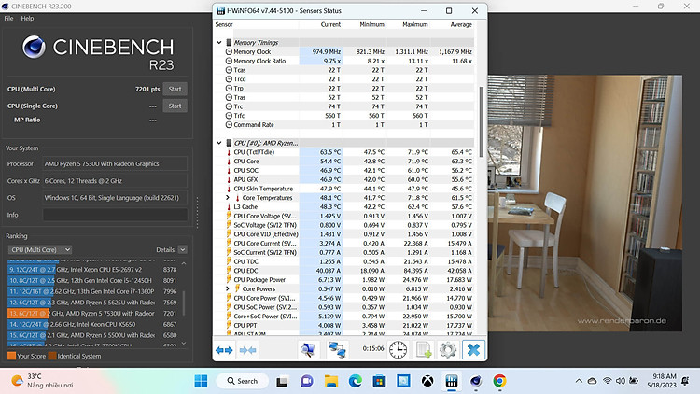
Task: Select ranking row 12th Gen Intel Core i5-12450H
Action: pyautogui.click(x=92, y=280)
